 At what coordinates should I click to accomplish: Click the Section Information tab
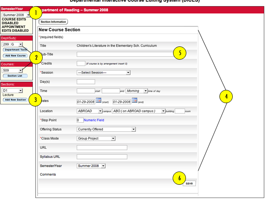point(53,22)
